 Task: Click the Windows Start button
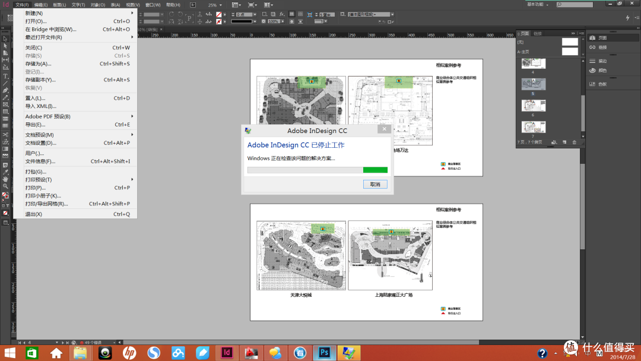pyautogui.click(x=9, y=353)
